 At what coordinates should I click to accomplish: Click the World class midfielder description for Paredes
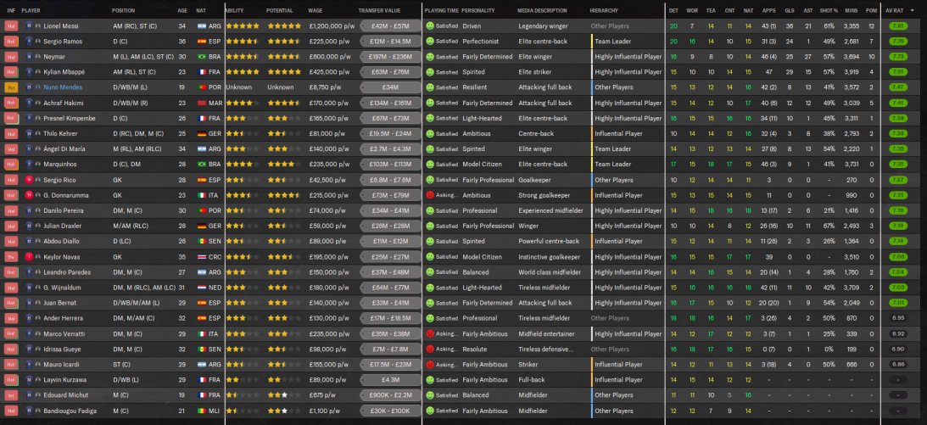coord(548,272)
